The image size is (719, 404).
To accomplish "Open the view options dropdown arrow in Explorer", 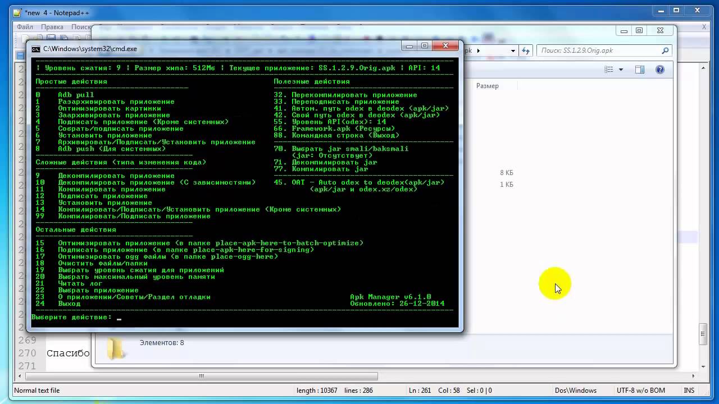I will coord(621,70).
